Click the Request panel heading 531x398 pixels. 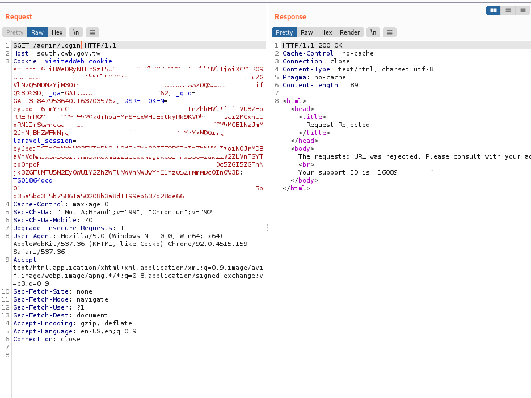click(x=19, y=17)
